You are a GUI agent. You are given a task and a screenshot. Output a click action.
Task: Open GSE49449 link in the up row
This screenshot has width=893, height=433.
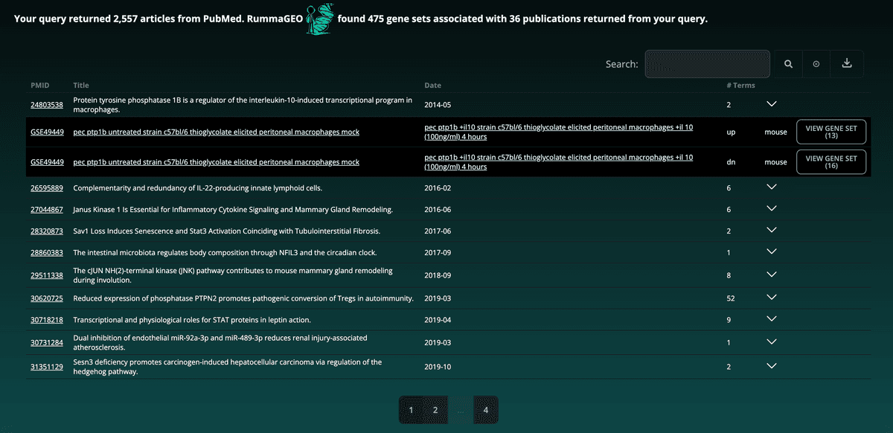point(48,132)
